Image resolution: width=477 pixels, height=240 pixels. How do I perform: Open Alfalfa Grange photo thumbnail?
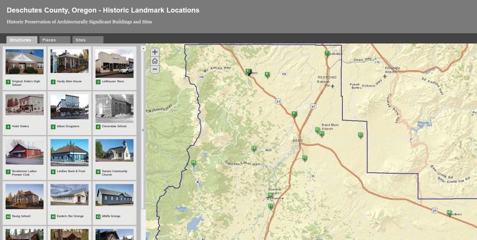[114, 195]
